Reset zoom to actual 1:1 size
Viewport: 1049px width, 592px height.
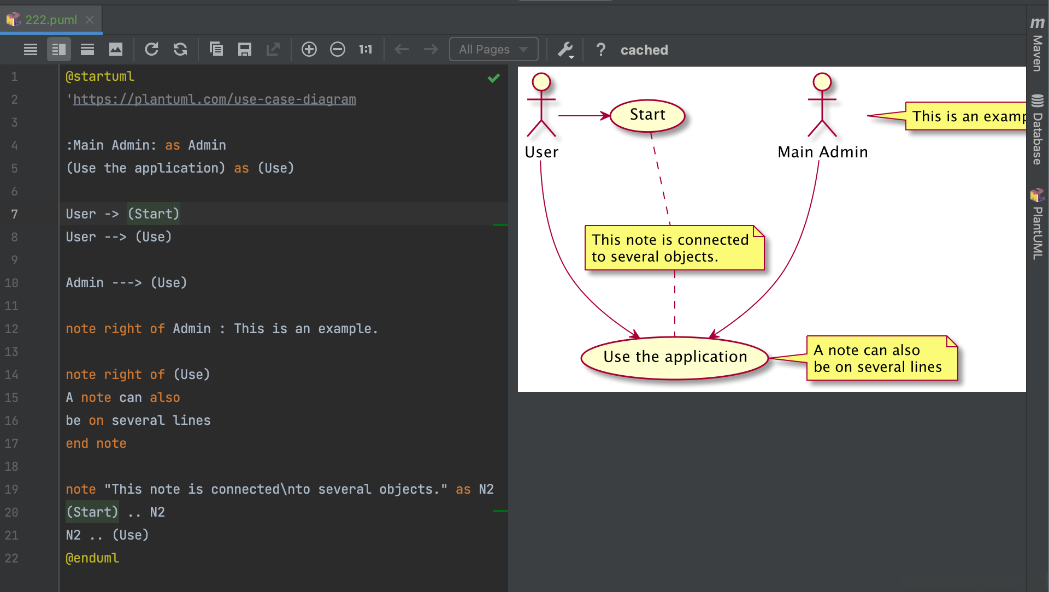tap(366, 50)
